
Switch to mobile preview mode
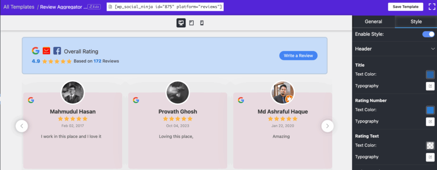point(202,23)
